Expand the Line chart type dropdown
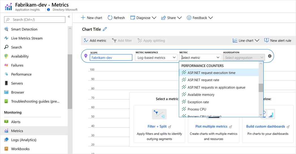Screen dimensions: 296x154 pyautogui.click(x=246, y=40)
